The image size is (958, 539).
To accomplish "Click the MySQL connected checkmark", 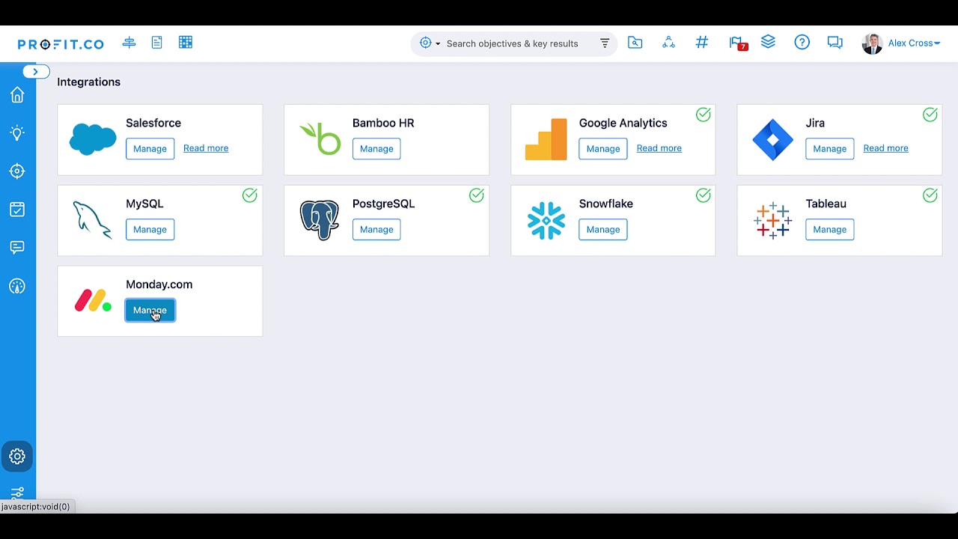I will (x=250, y=195).
